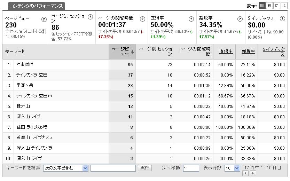
Task: Open the 表示行数 rows dropdown
Action: [x=232, y=168]
